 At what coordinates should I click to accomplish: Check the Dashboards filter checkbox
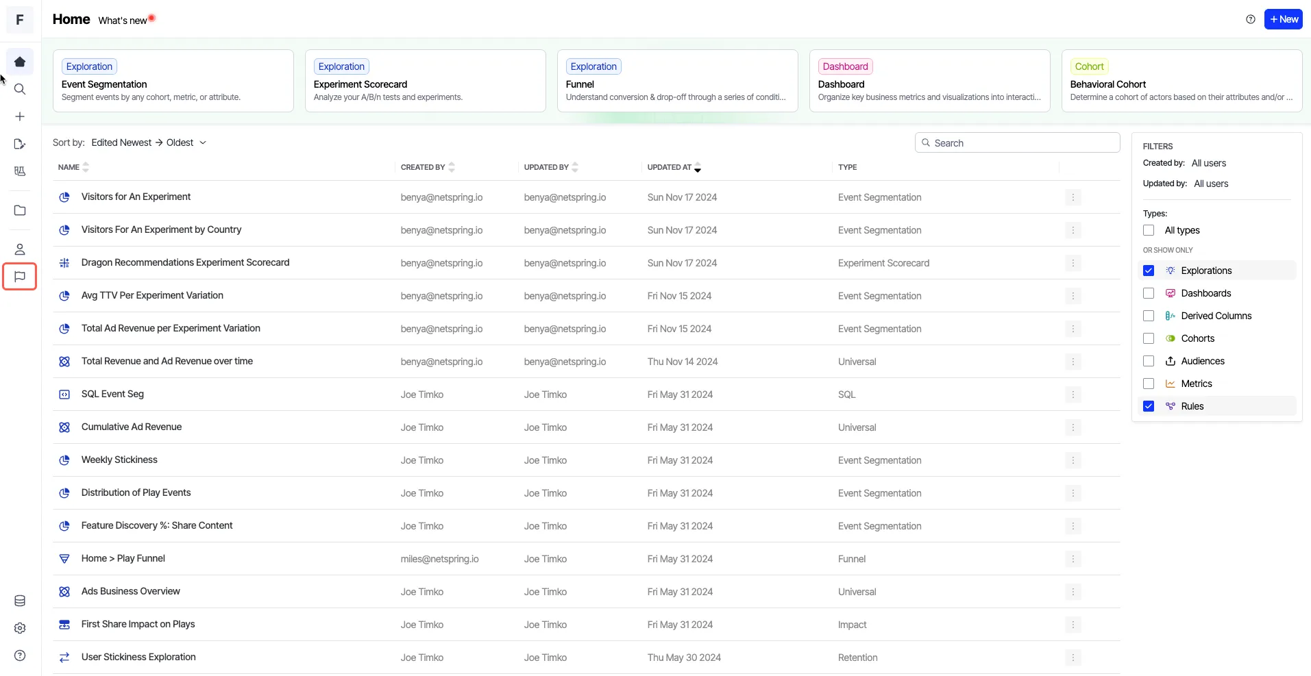(1149, 293)
